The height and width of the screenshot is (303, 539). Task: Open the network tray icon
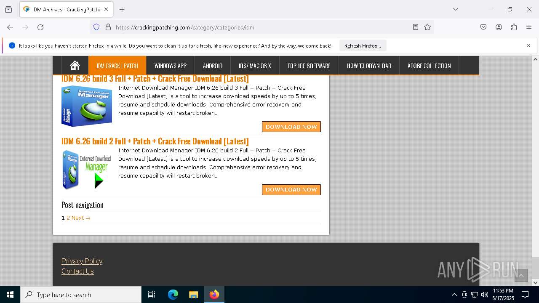tap(475, 295)
